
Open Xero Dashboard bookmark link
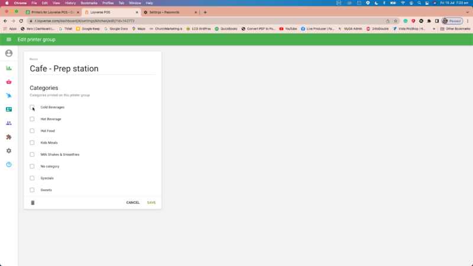click(x=37, y=28)
